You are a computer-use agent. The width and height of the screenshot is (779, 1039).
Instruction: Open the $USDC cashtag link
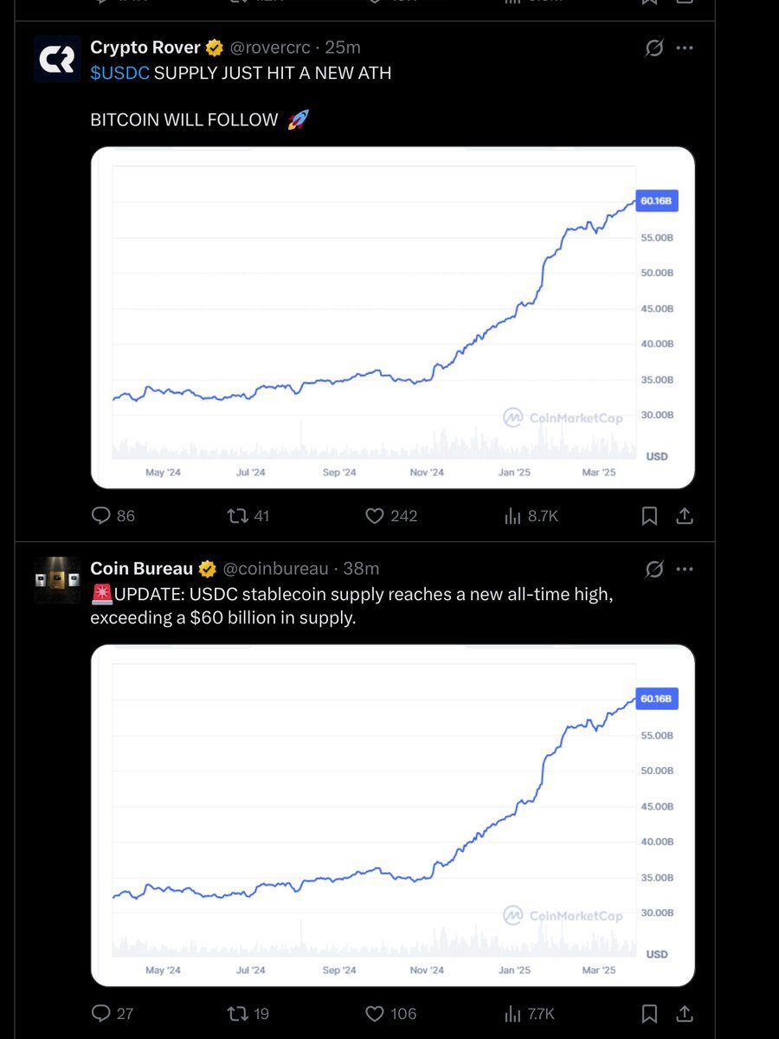(119, 74)
